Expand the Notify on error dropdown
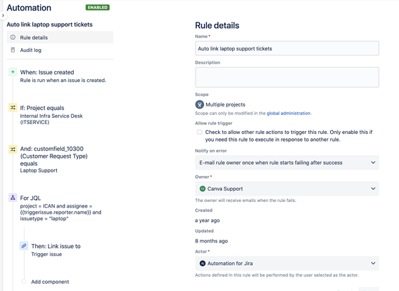The image size is (399, 291). (287, 163)
